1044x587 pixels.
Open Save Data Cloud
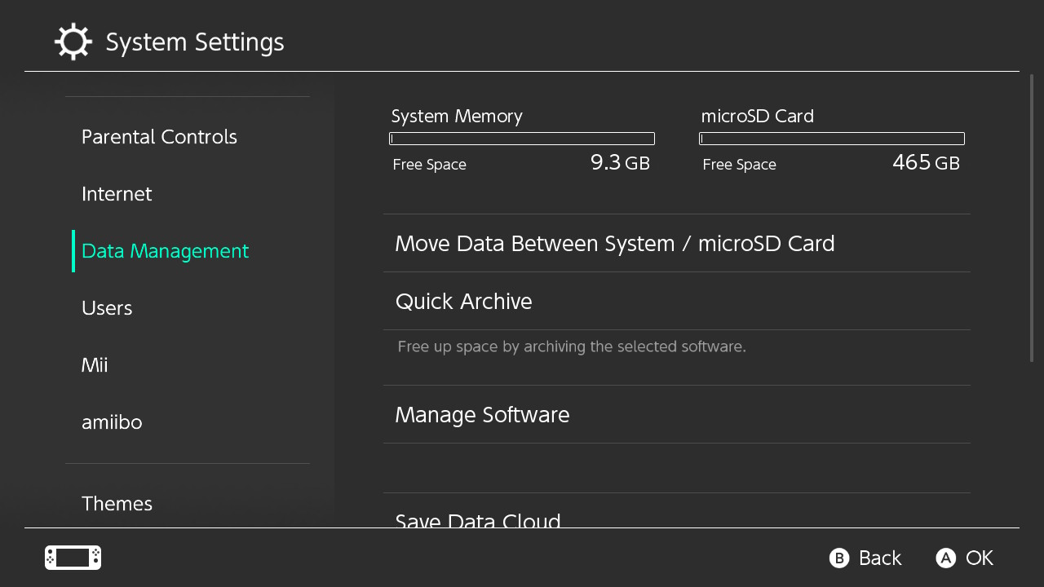(x=478, y=522)
